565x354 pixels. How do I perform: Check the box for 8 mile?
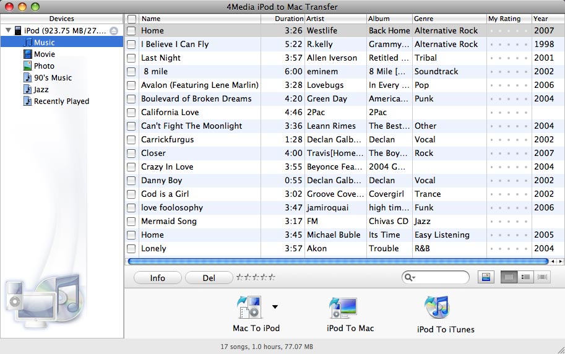pyautogui.click(x=132, y=71)
